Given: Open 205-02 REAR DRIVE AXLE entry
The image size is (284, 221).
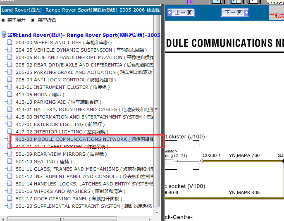Looking at the screenshot, I should click(x=84, y=65).
